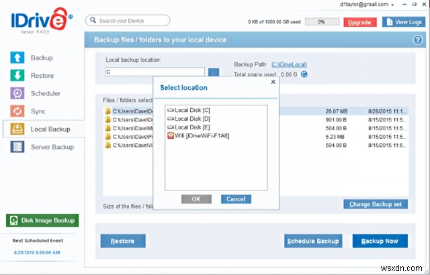Click Schedule Backup
This screenshot has width=430, height=275.
coord(313,241)
